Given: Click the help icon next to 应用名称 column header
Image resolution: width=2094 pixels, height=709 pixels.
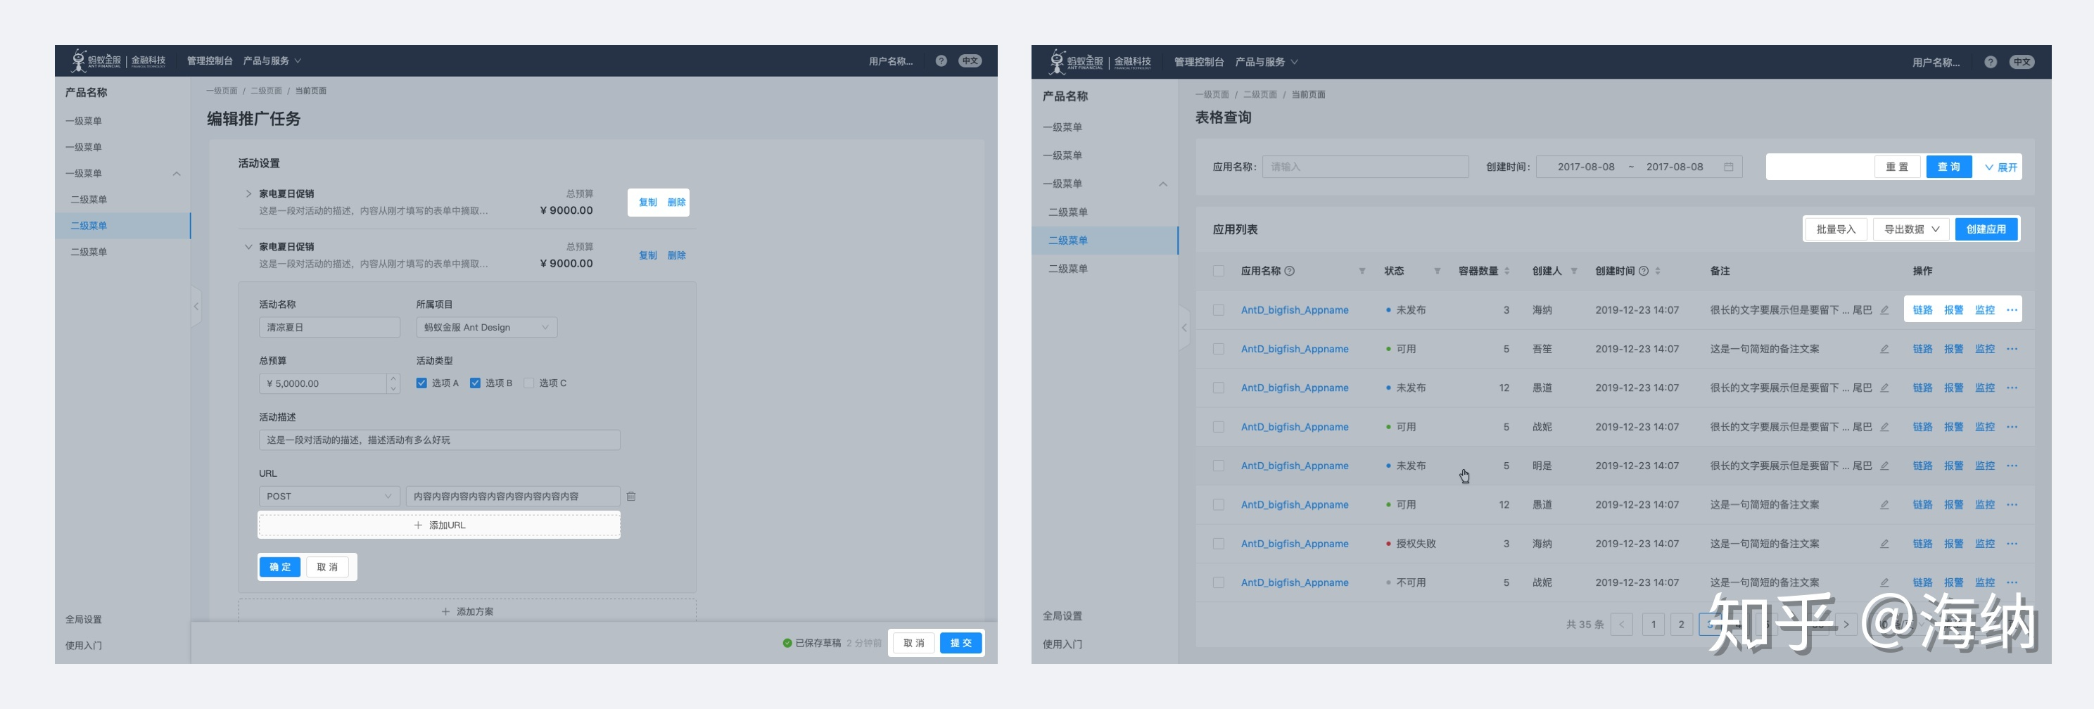Looking at the screenshot, I should [x=1289, y=272].
